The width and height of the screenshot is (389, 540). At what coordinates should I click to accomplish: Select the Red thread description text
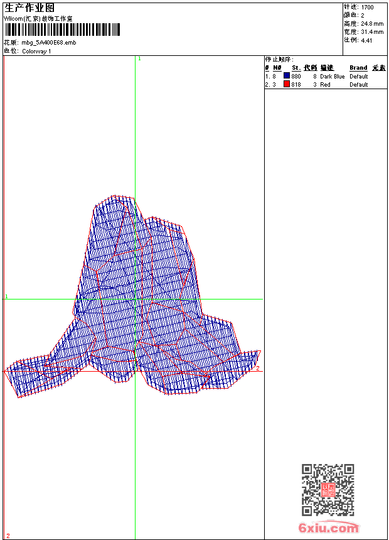point(325,85)
